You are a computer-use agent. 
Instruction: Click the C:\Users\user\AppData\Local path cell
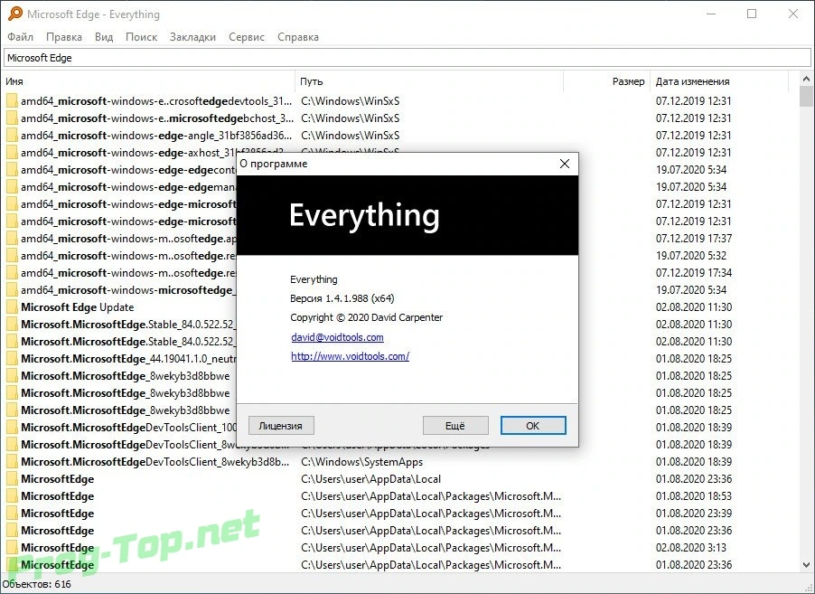[x=370, y=479]
